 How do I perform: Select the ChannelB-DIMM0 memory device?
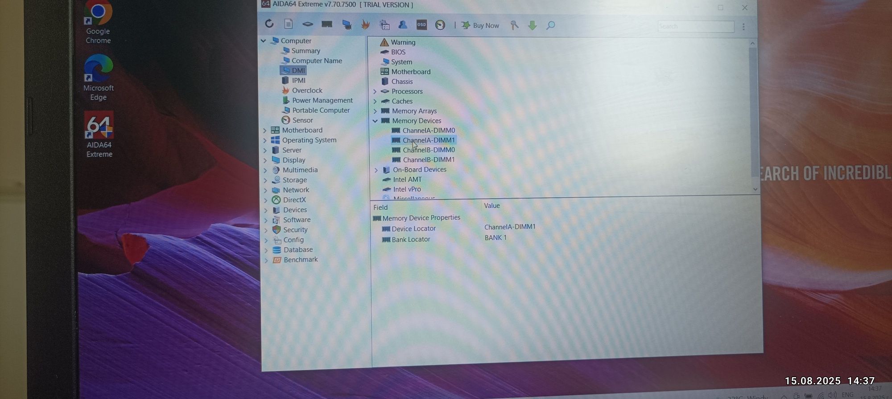coord(429,150)
